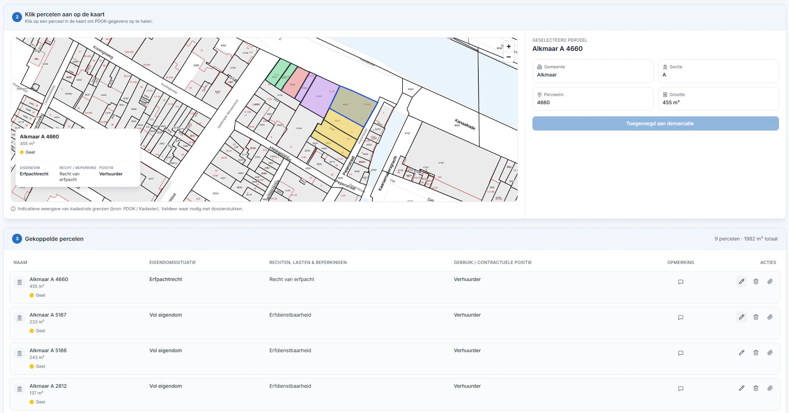Delete the Alkmaar A 5166 parcel row

[756, 353]
